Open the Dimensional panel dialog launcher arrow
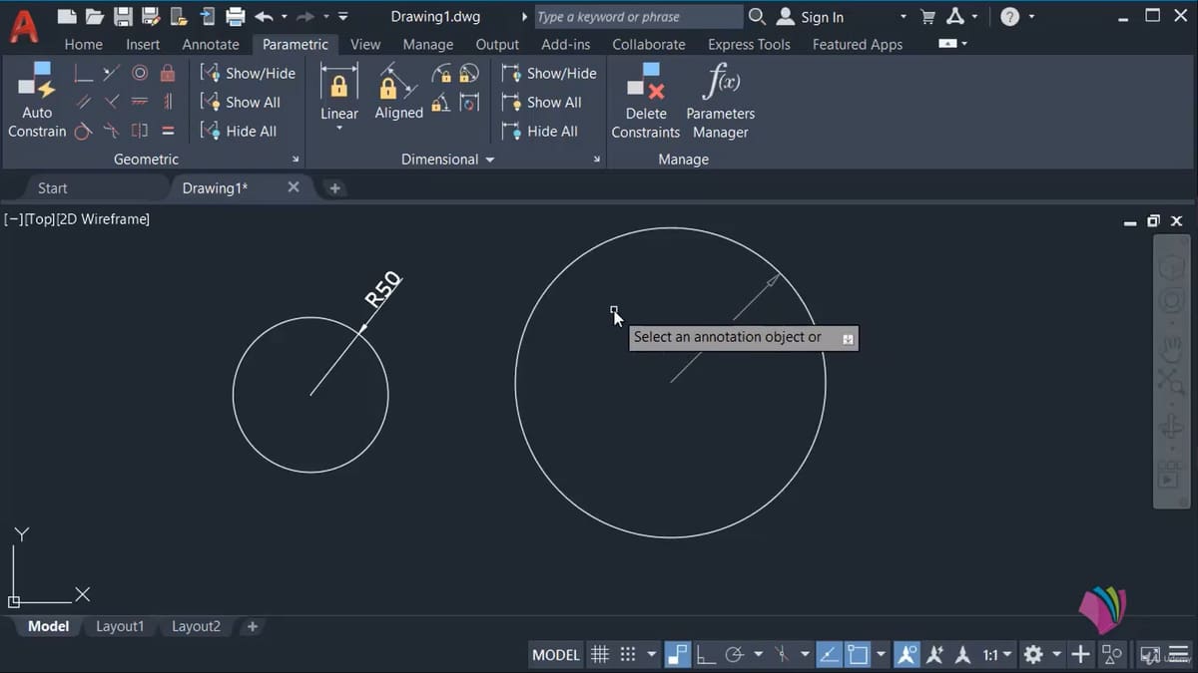 [x=597, y=160]
